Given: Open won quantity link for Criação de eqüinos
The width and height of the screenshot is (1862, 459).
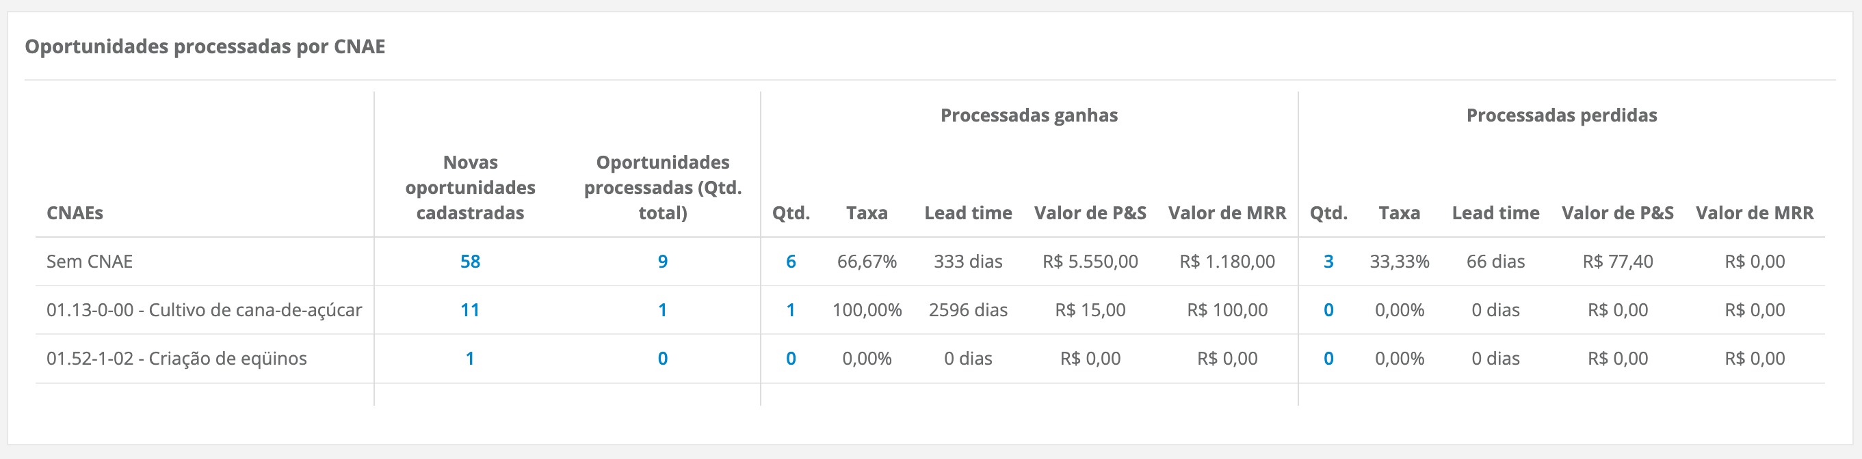Looking at the screenshot, I should click(791, 359).
